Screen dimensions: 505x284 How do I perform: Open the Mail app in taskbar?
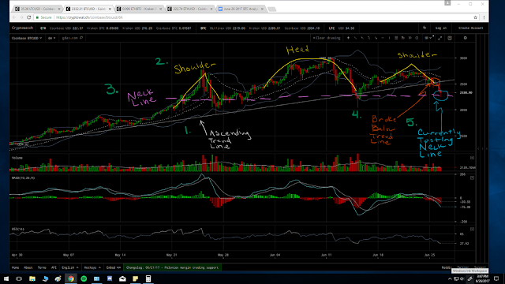(122, 278)
